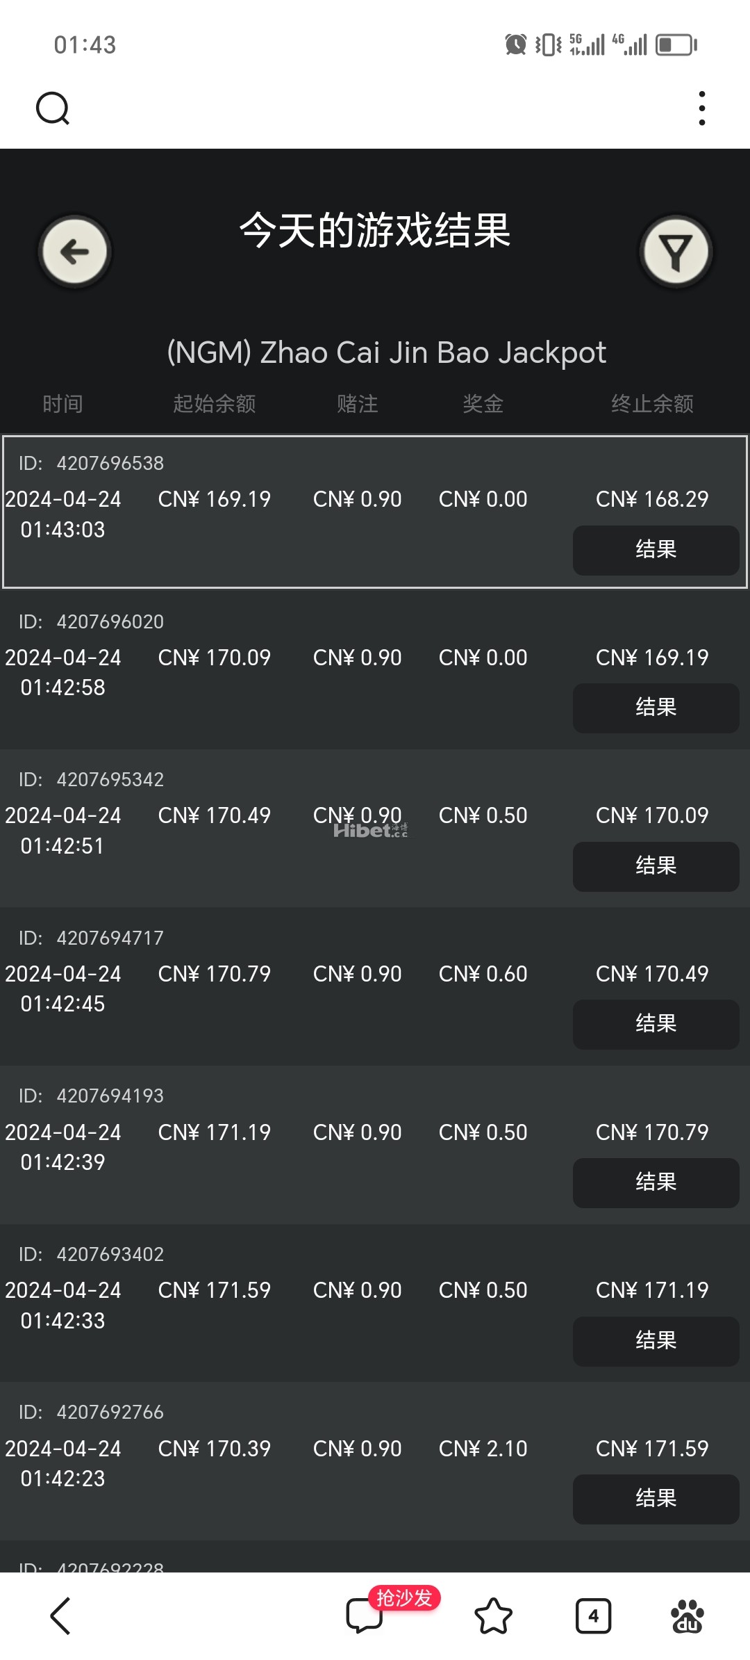
Task: Click the 时间 column header
Action: tap(62, 404)
